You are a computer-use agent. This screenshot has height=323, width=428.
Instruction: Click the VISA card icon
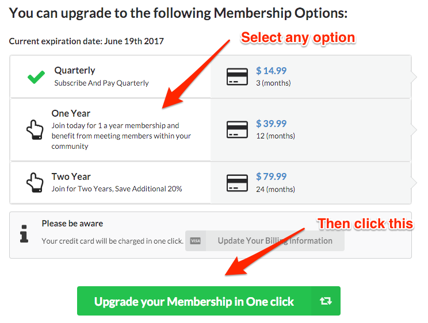point(196,241)
